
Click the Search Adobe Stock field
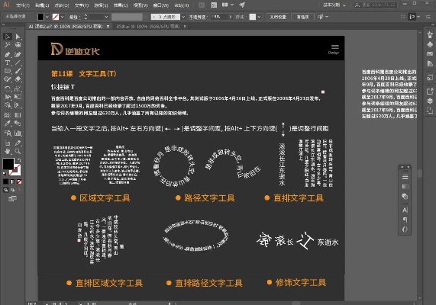[375, 5]
